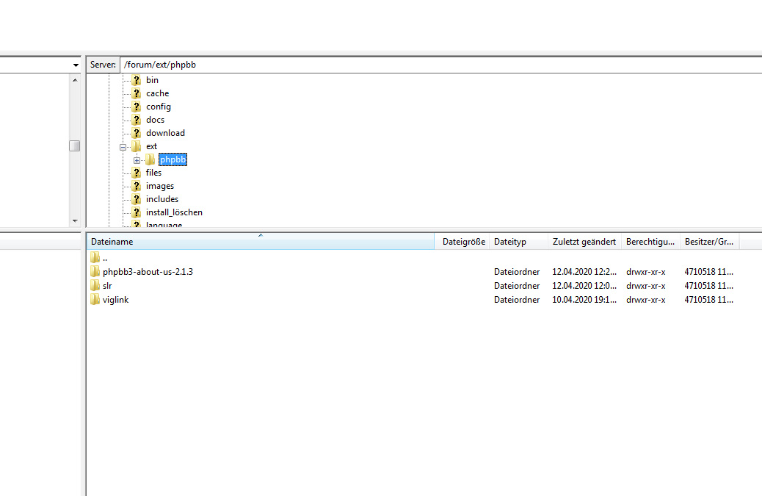Click the bin folder question-mark icon

pos(137,80)
